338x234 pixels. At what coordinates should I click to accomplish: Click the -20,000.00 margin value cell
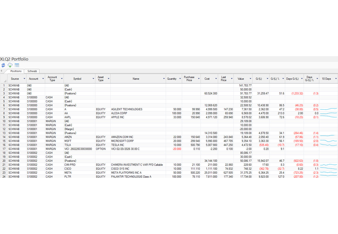pos(243,129)
